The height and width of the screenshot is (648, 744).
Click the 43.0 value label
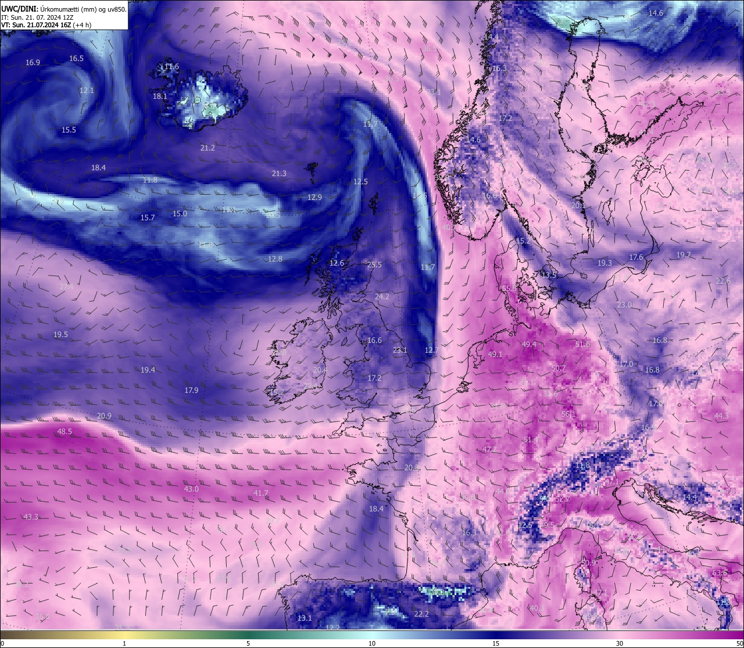[191, 489]
